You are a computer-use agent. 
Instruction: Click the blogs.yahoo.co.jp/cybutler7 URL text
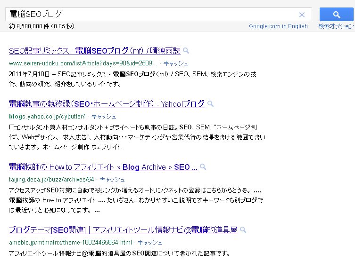tap(47, 117)
